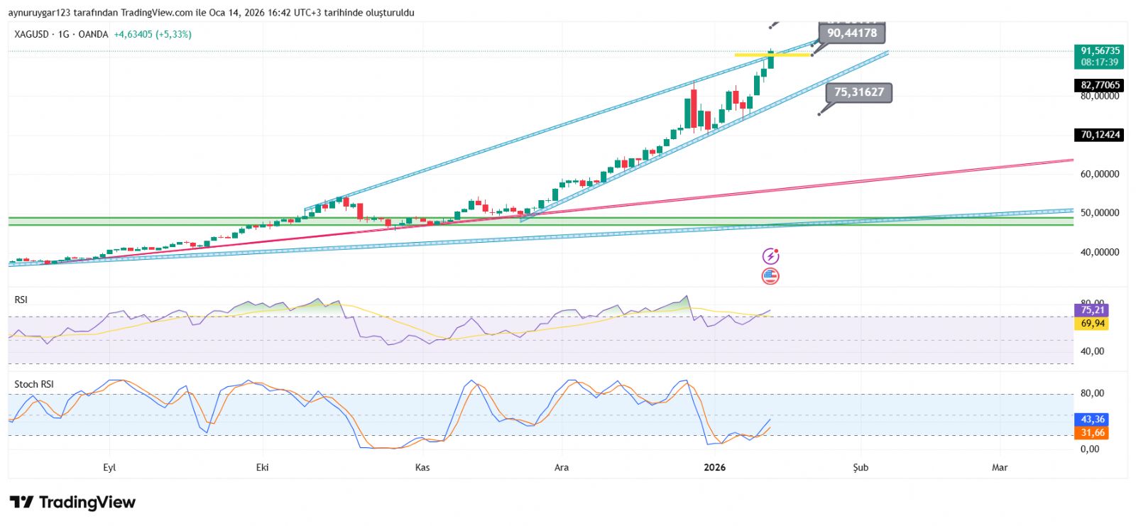The image size is (1136, 526).
Task: Click the +4,63405 (+5,33%) change value
Action: point(153,34)
